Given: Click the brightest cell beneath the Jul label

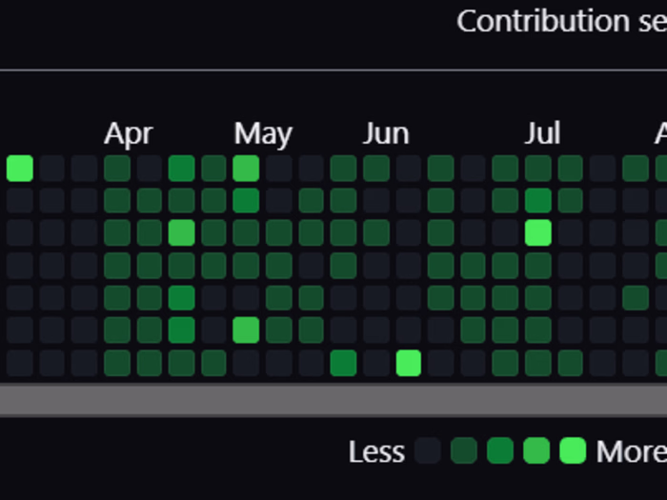Looking at the screenshot, I should [538, 233].
